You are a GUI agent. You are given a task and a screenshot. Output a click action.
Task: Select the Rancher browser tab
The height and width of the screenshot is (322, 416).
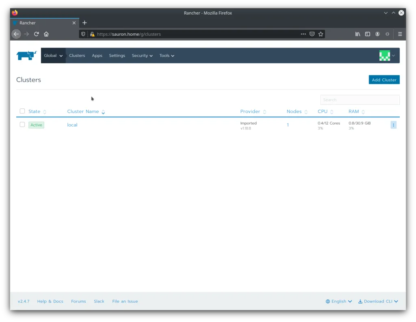coord(45,23)
